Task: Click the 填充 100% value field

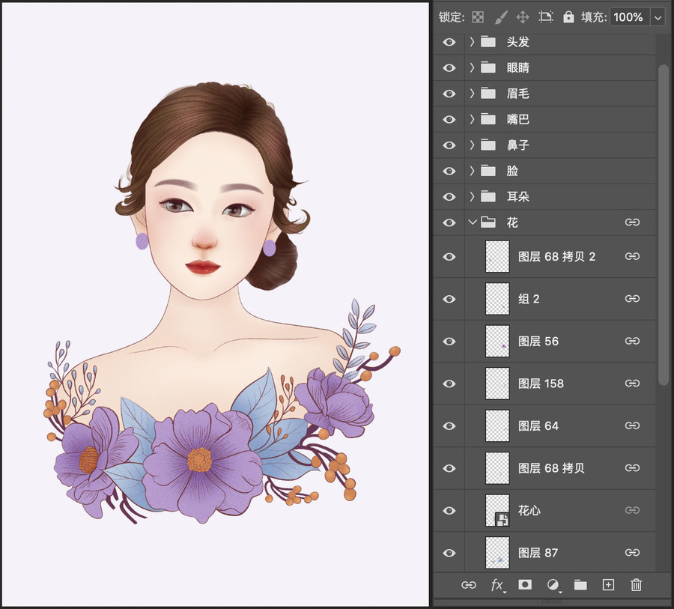Action: 629,18
